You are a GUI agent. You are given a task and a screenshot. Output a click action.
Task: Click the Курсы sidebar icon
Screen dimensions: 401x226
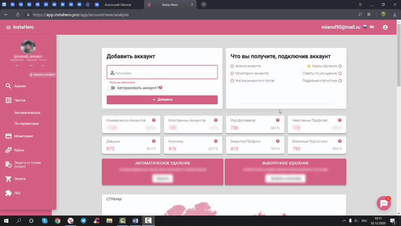point(8,150)
